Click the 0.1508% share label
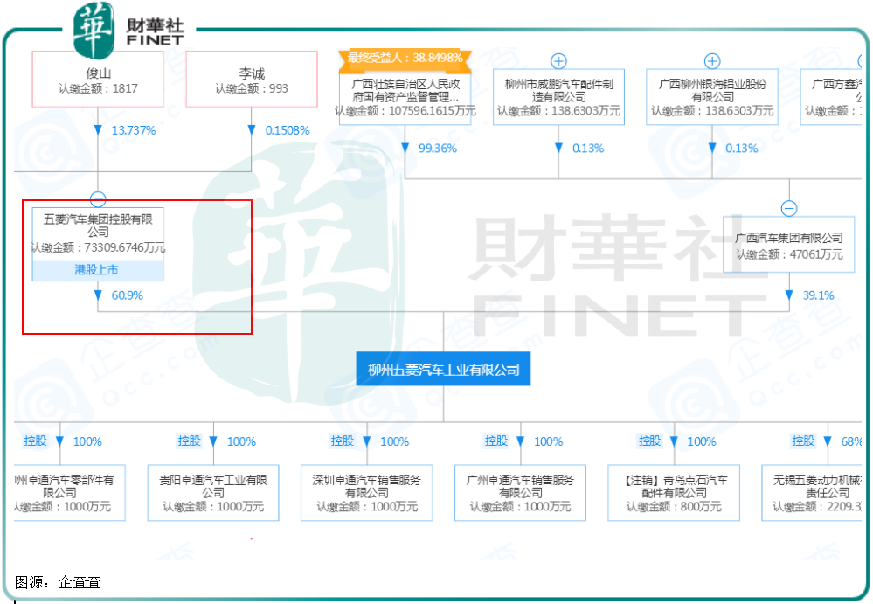The width and height of the screenshot is (873, 604). [288, 130]
